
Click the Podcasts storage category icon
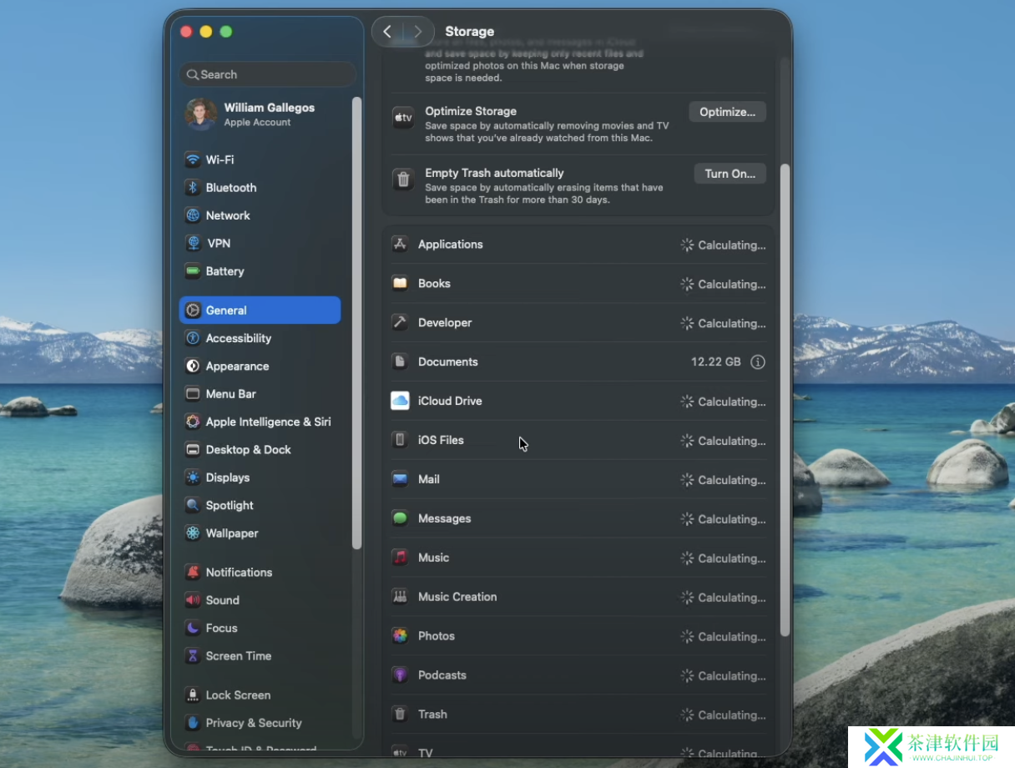[x=400, y=675]
